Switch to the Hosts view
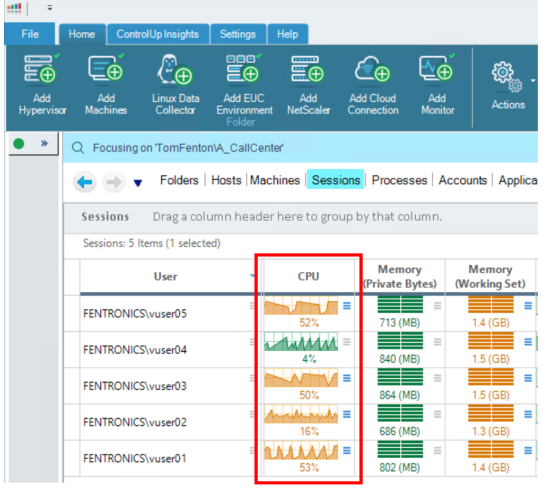 (226, 180)
